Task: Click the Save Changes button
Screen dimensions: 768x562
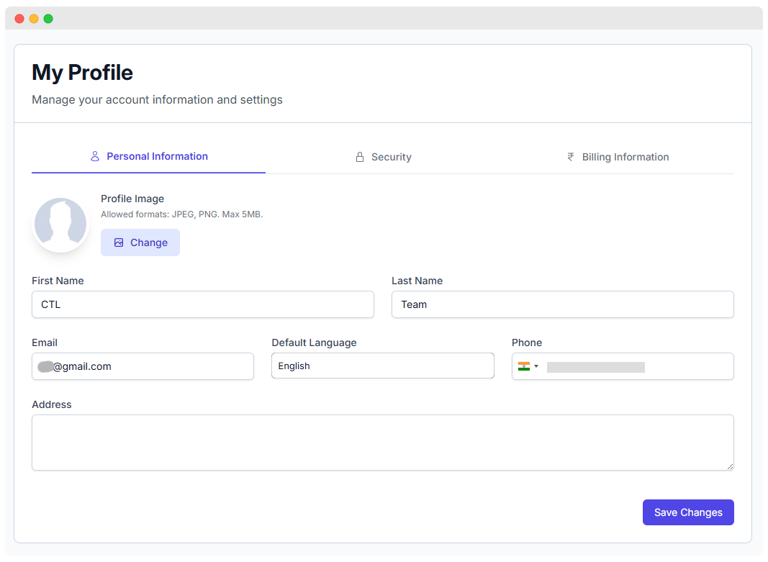Action: 687,512
